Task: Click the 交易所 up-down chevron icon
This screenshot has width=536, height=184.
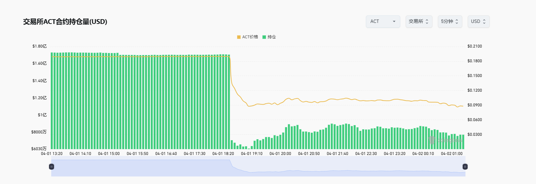Action: pyautogui.click(x=427, y=22)
